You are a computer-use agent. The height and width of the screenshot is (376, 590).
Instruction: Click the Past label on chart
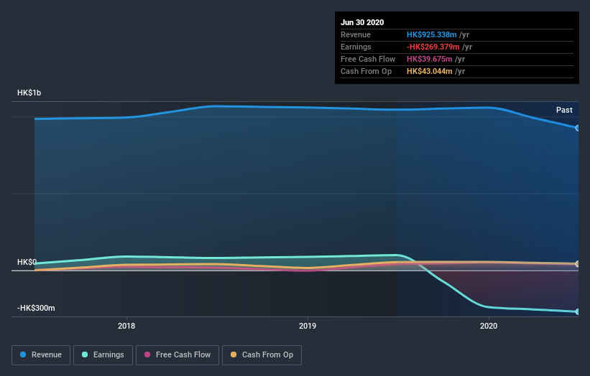[x=564, y=110]
